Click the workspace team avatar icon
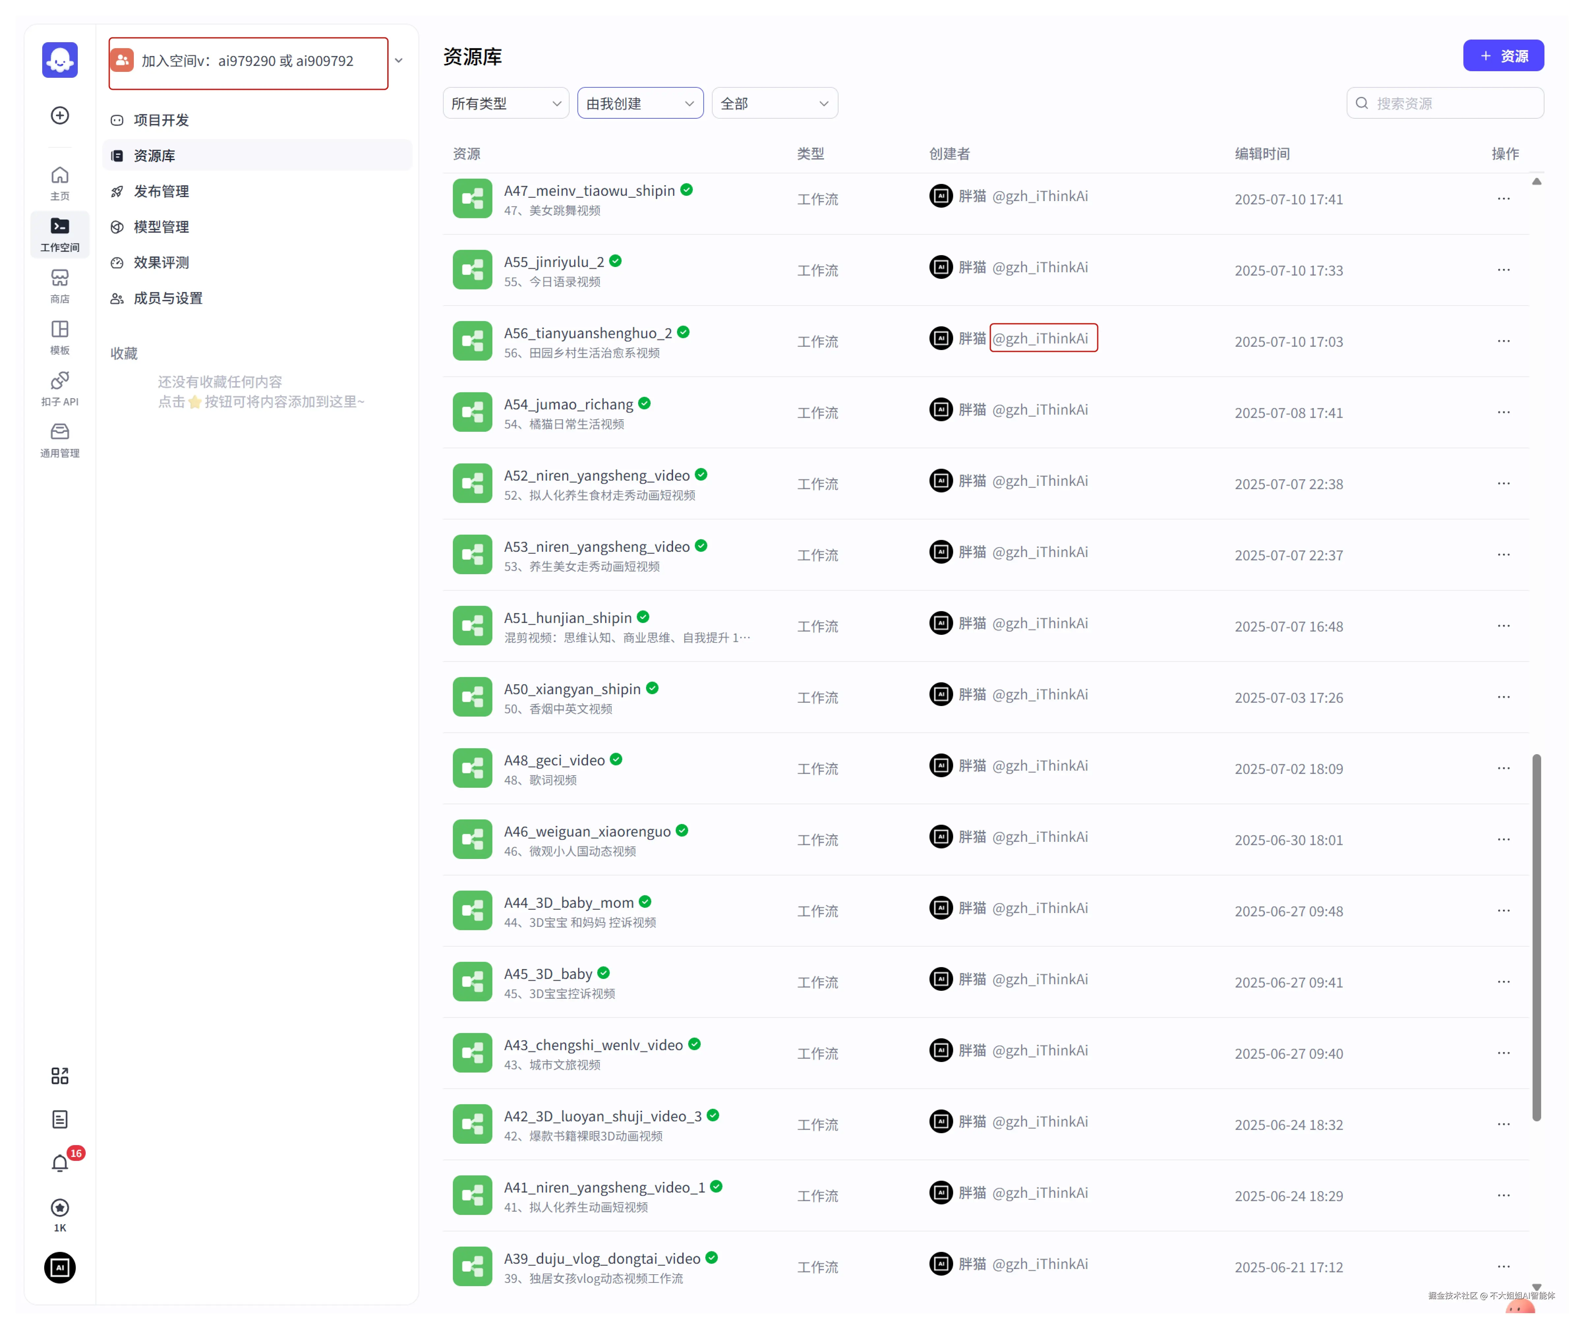This screenshot has width=1584, height=1329. 122,60
